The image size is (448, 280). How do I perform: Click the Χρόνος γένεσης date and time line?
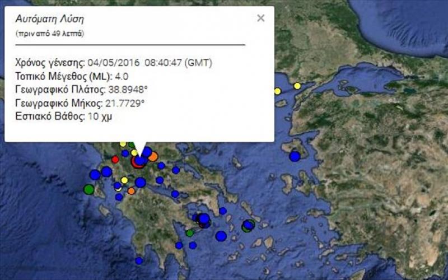coord(114,63)
